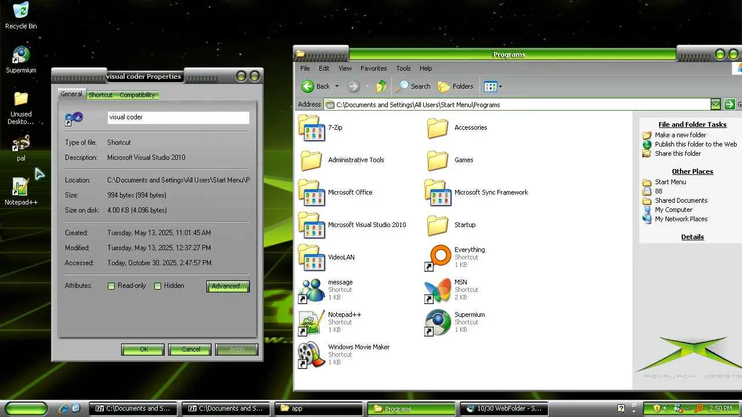Open the Help menu
The width and height of the screenshot is (742, 417).
(426, 68)
